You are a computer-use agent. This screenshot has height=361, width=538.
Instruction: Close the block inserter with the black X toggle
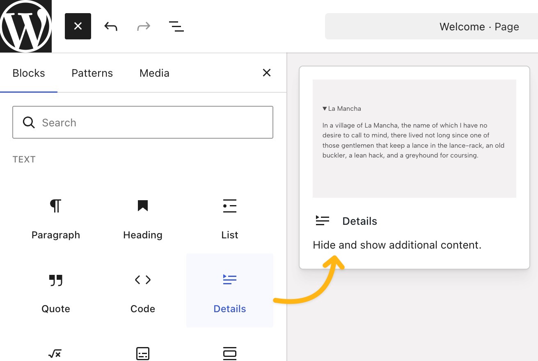(78, 26)
